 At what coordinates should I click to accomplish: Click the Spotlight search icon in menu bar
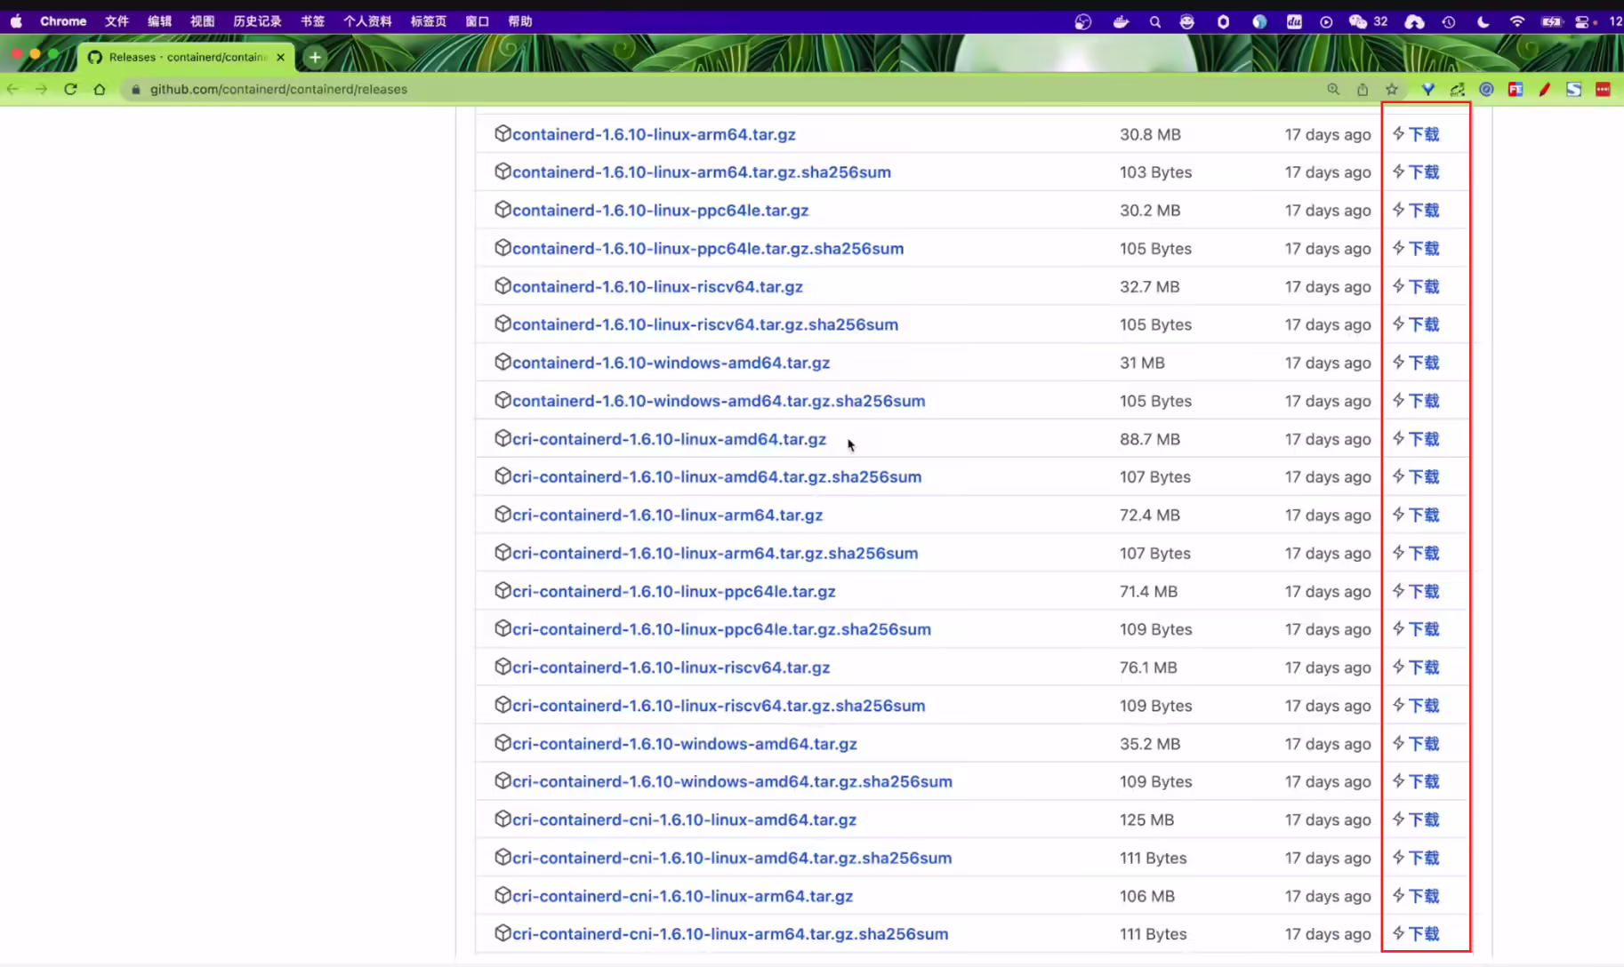point(1155,21)
